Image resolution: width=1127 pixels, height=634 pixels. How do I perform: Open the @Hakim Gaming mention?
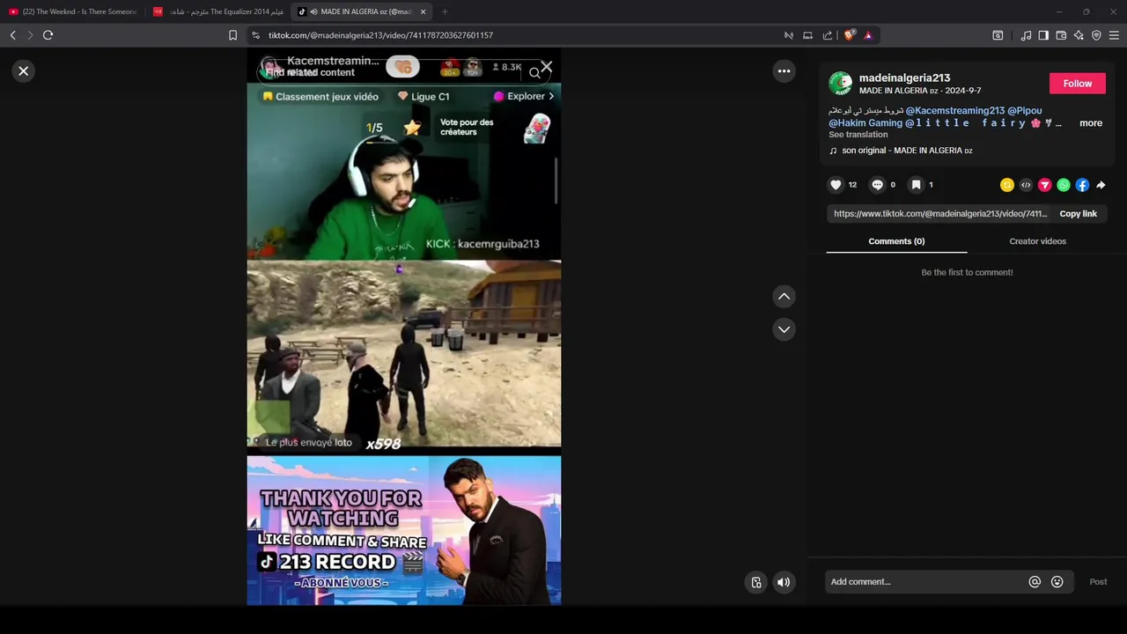[x=866, y=123]
